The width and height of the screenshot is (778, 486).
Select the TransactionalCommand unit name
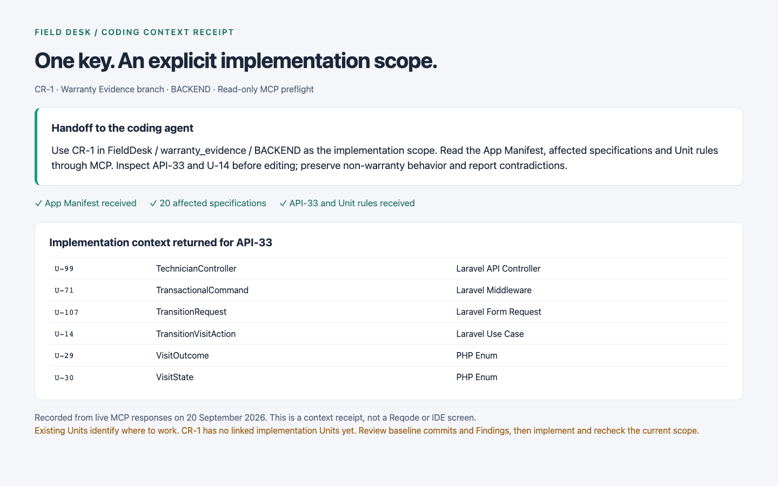click(x=202, y=290)
